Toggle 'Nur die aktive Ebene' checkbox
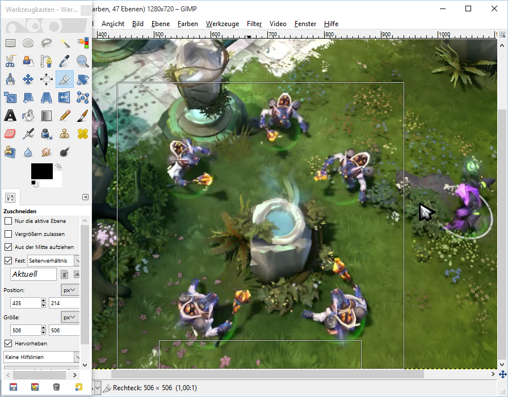Screen dimensions: 508x397 click(x=8, y=221)
